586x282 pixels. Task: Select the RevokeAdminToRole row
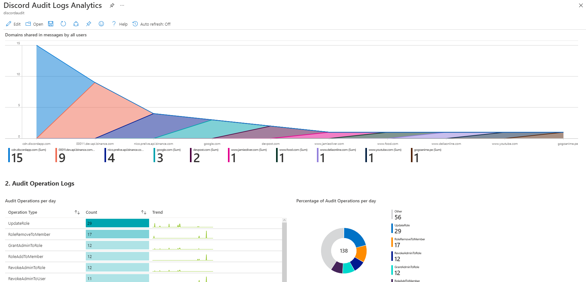143,267
